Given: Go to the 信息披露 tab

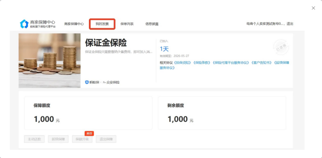Looking at the screenshot, I should pyautogui.click(x=152, y=24).
